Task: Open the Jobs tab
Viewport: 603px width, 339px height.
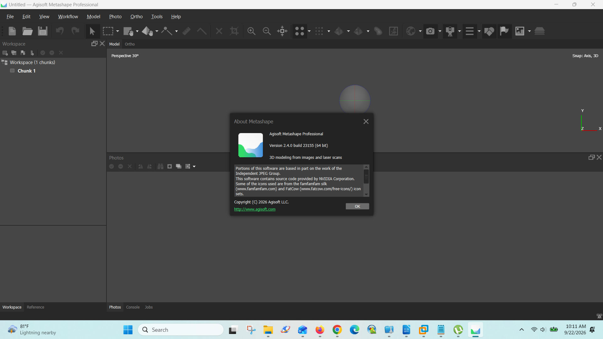Action: 149,307
